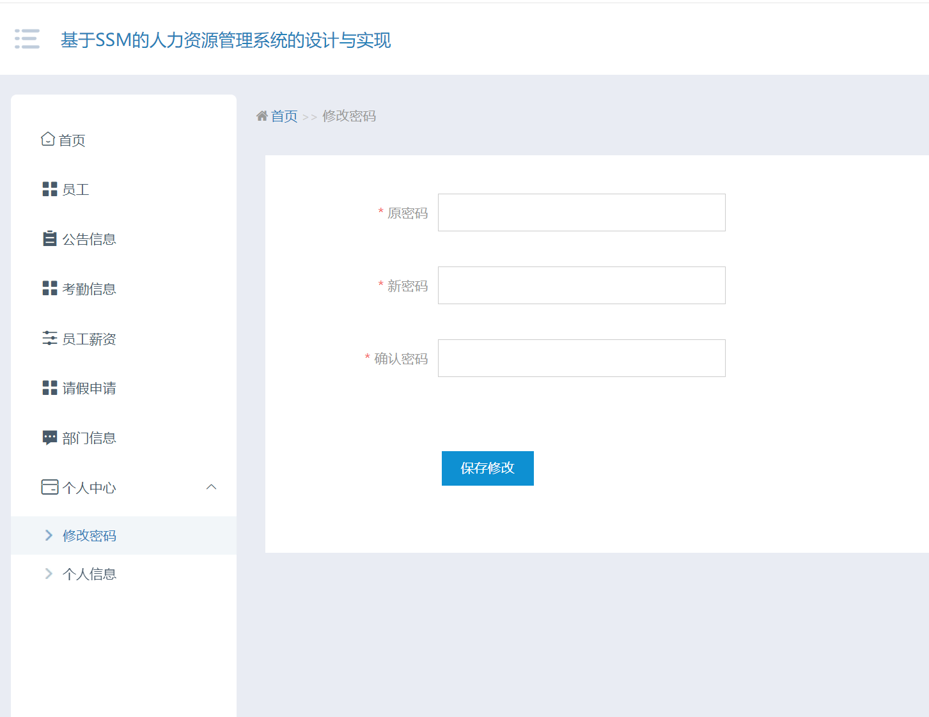This screenshot has width=929, height=717.
Task: Open the sidebar hamburger menu icon
Action: 27,39
